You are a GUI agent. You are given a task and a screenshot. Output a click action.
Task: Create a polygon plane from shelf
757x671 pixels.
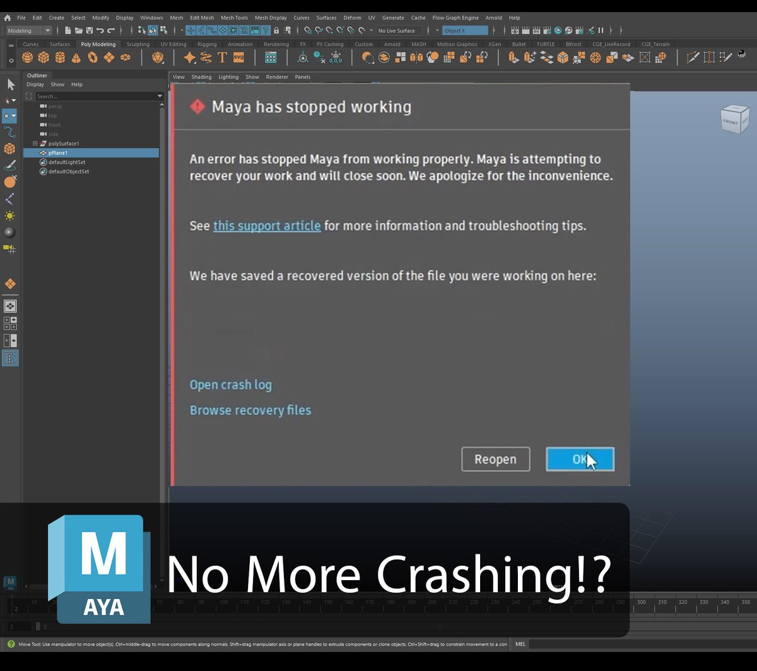(109, 57)
